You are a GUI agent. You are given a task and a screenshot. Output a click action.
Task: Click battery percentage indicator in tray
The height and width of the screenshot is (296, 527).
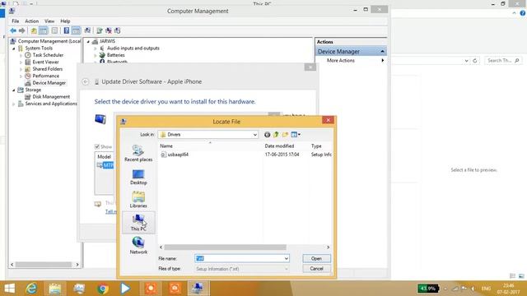pyautogui.click(x=428, y=289)
